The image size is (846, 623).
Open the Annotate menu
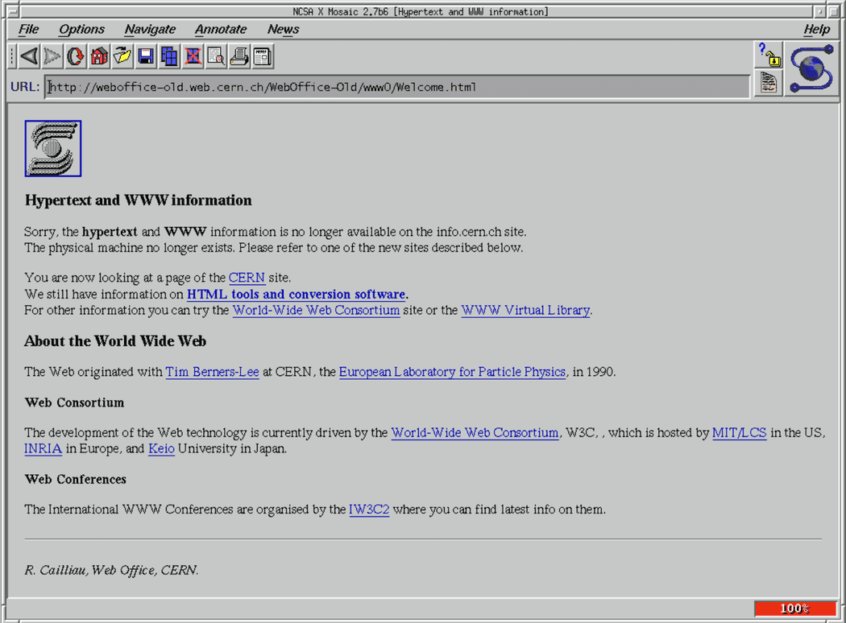221,29
